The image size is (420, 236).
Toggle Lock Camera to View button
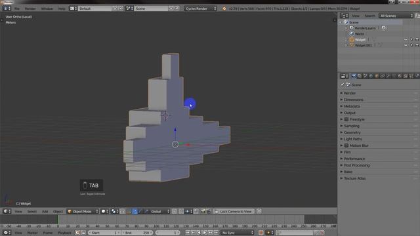pos(234,211)
